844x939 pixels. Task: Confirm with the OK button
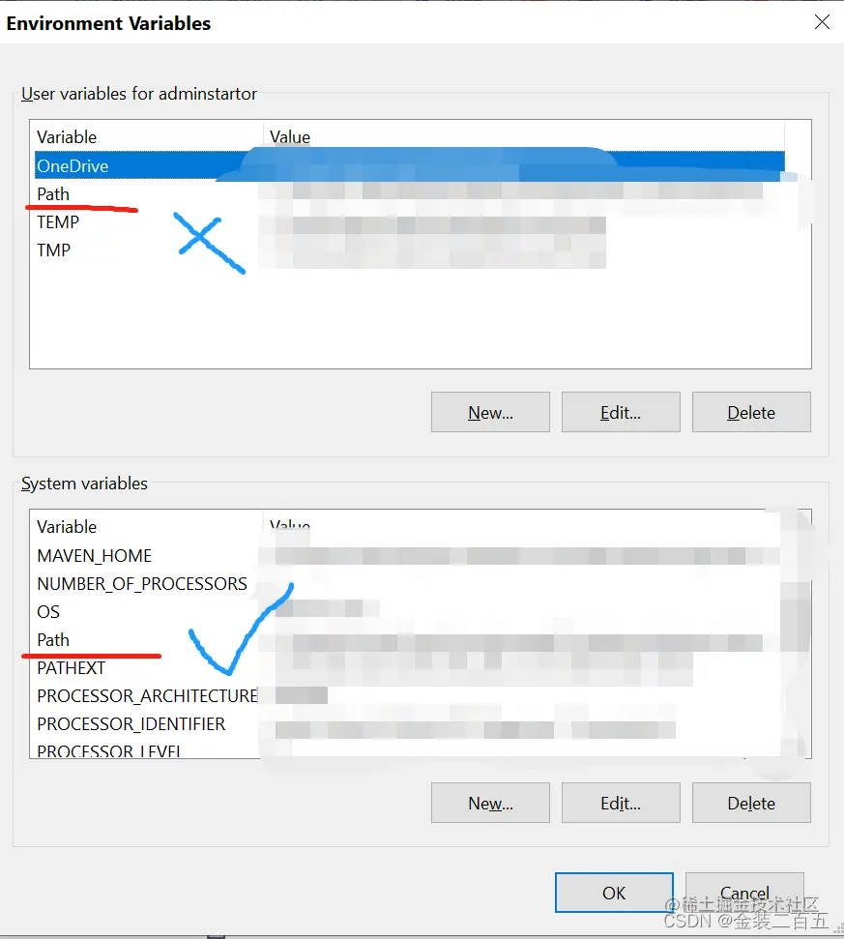[x=614, y=893]
